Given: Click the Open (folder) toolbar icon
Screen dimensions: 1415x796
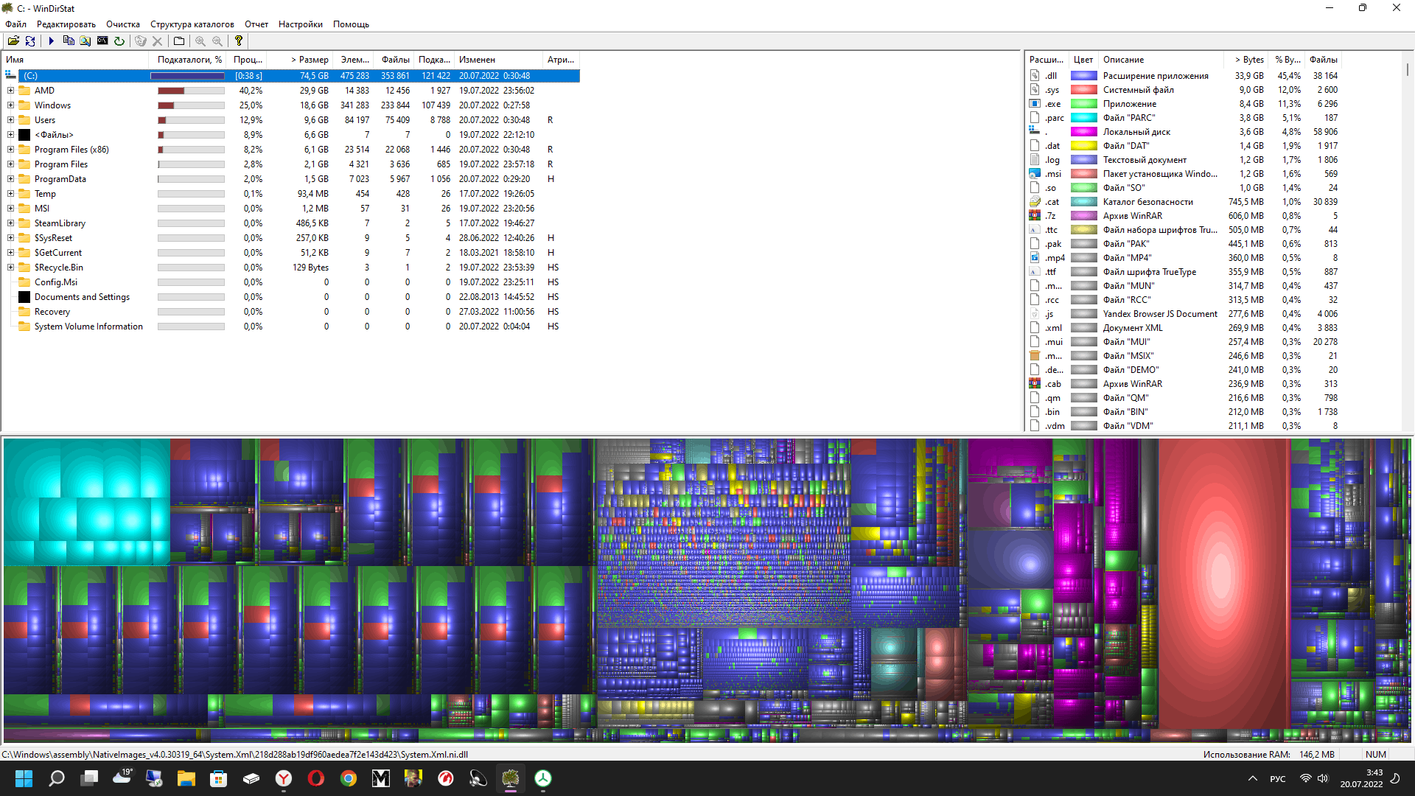Looking at the screenshot, I should (x=13, y=41).
